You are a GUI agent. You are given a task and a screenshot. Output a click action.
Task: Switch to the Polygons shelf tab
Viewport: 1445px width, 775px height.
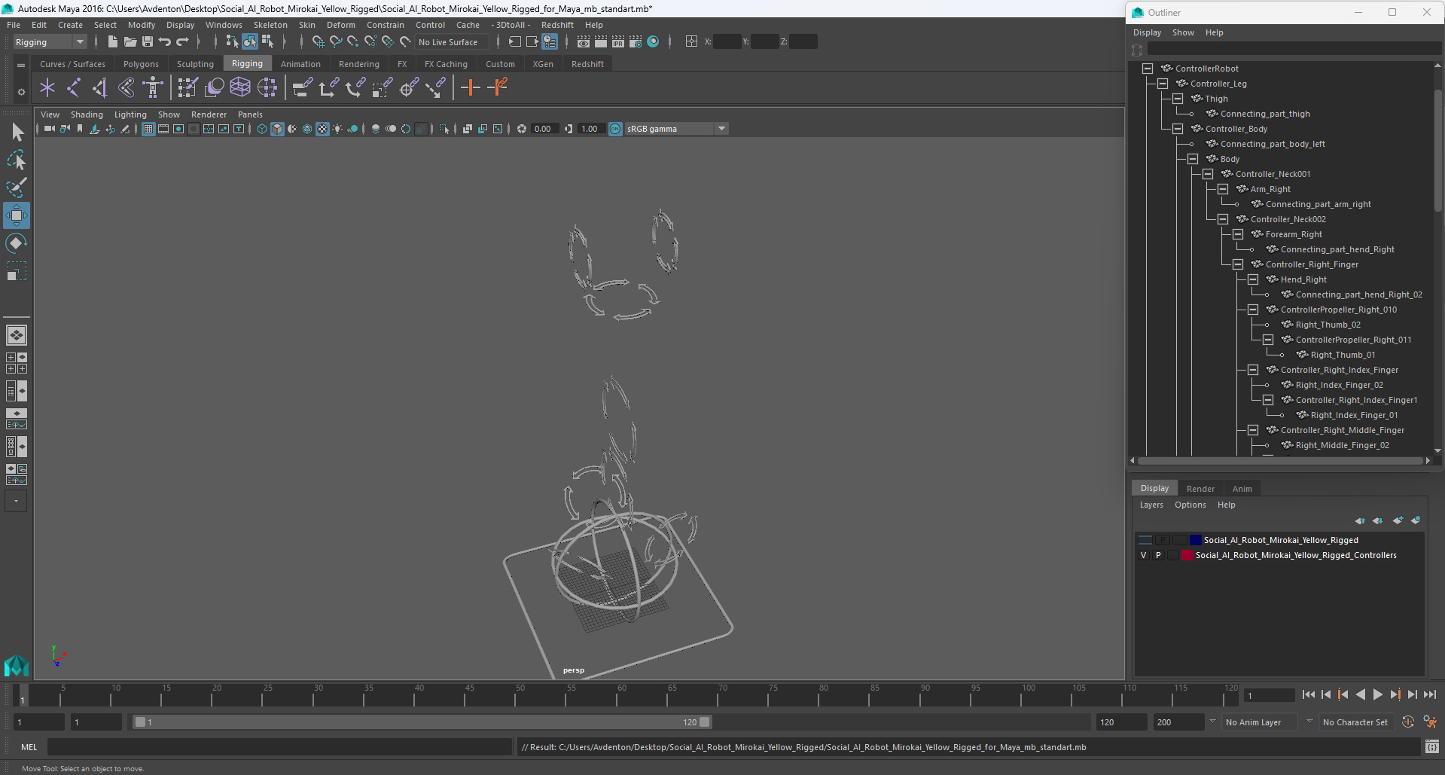pos(141,64)
